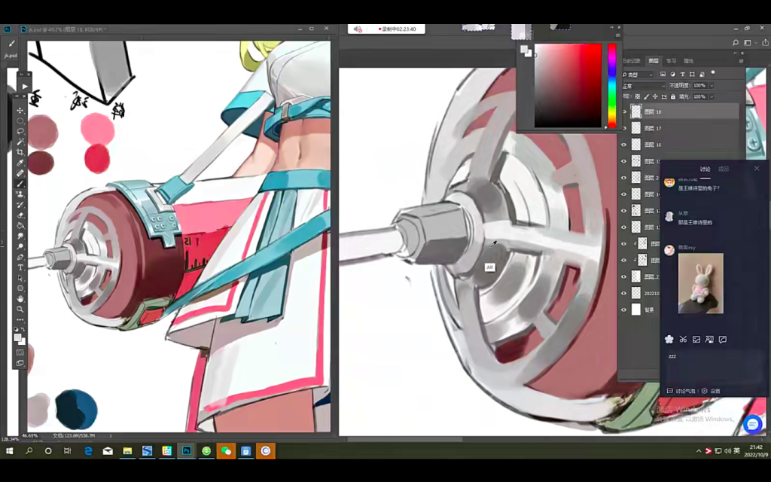The image size is (771, 482).
Task: Select the Move tool in toolbox
Action: (20, 110)
